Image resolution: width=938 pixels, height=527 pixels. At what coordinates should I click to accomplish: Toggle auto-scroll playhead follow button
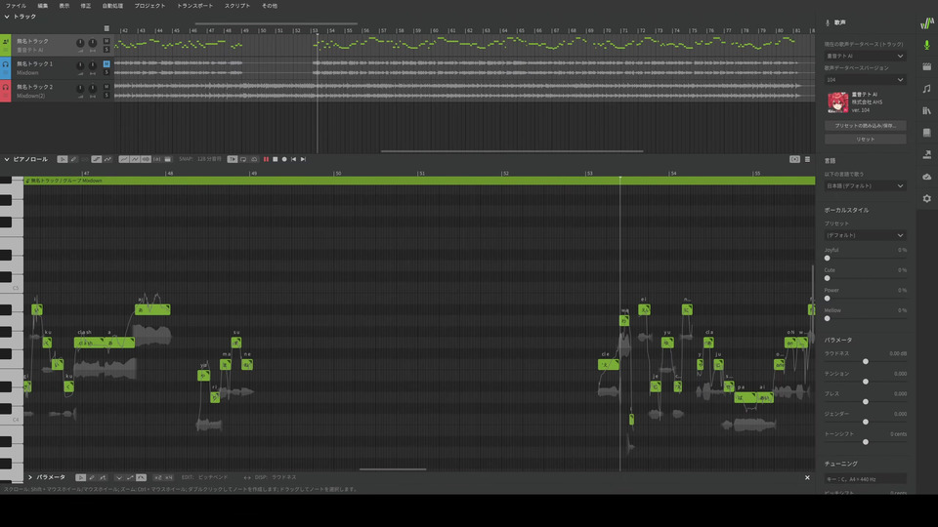(233, 159)
